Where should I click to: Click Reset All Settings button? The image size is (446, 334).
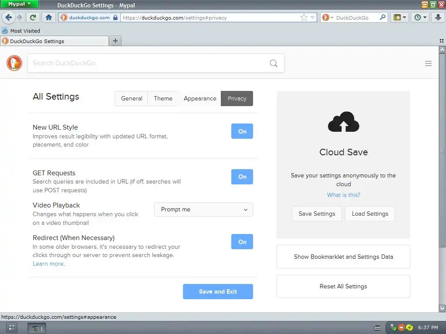343,286
